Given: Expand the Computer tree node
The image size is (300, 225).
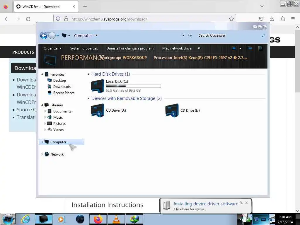Looking at the screenshot, I should tap(42, 142).
